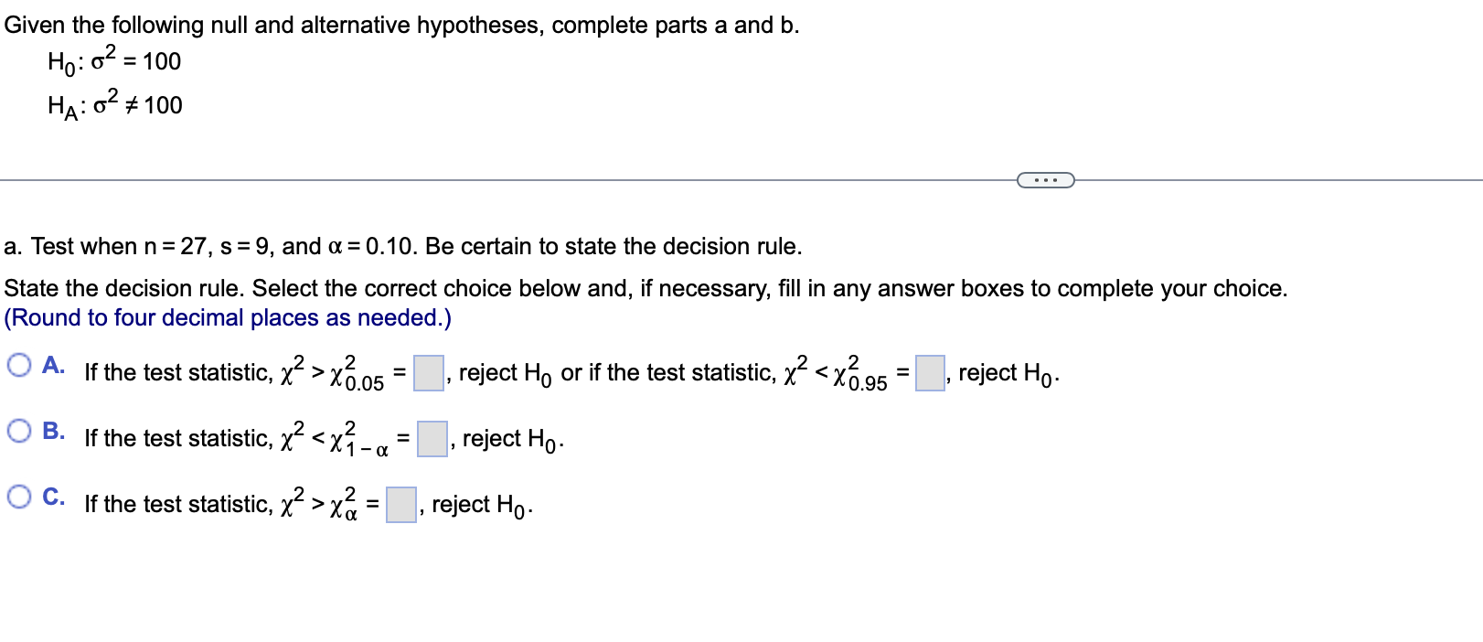Click the rounding instruction text in blue
The image size is (1483, 642).
[x=228, y=317]
